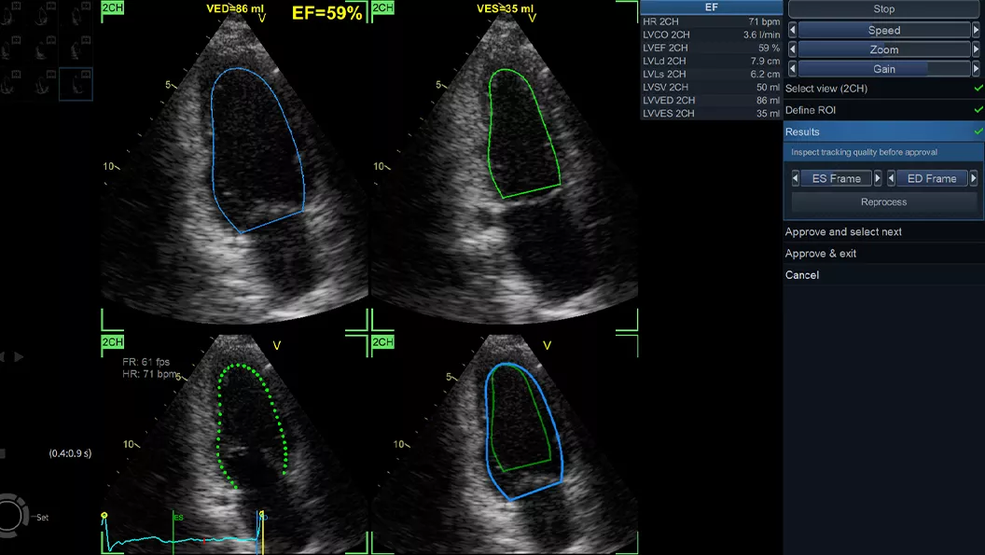Decrease Speed with its left arrow
The height and width of the screenshot is (555, 985).
coord(792,30)
